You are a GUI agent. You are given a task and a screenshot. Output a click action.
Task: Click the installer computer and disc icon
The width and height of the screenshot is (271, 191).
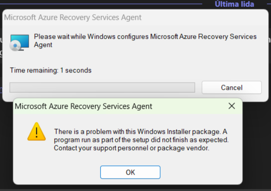20,43
